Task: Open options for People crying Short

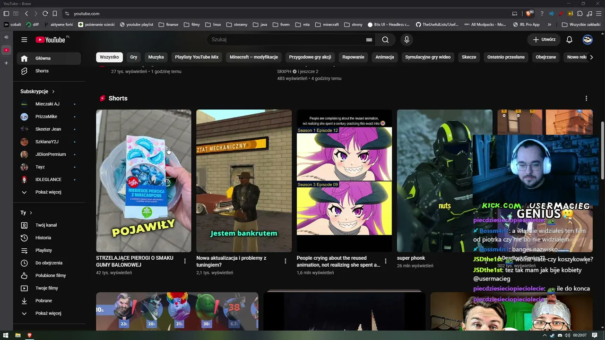Action: [x=386, y=261]
